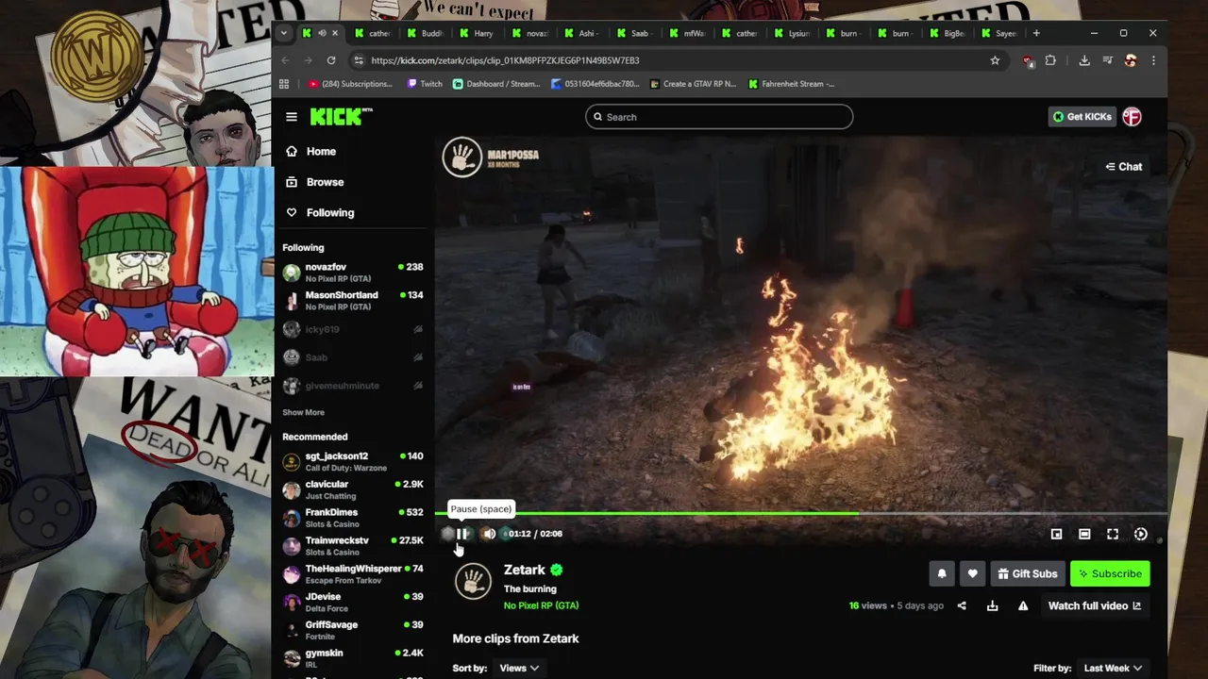Bookmark this page with star icon
The image size is (1208, 679).
(995, 60)
